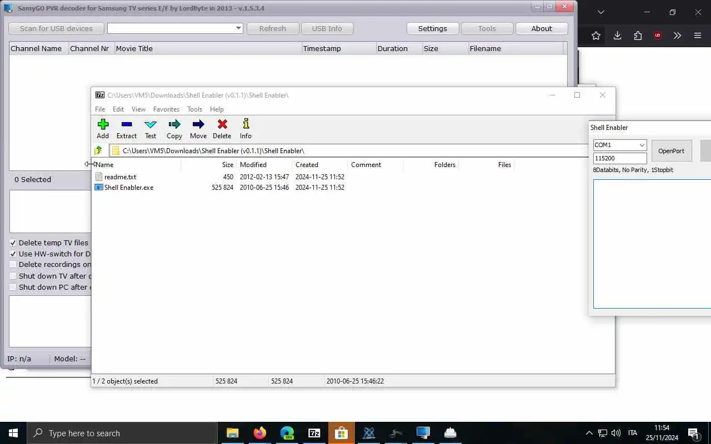Click the 7-Zip address path field
The width and height of the screenshot is (711, 444).
point(349,150)
